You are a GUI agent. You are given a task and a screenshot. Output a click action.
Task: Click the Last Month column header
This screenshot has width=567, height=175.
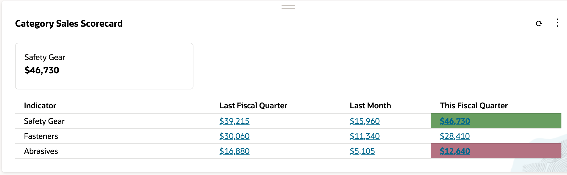click(370, 106)
